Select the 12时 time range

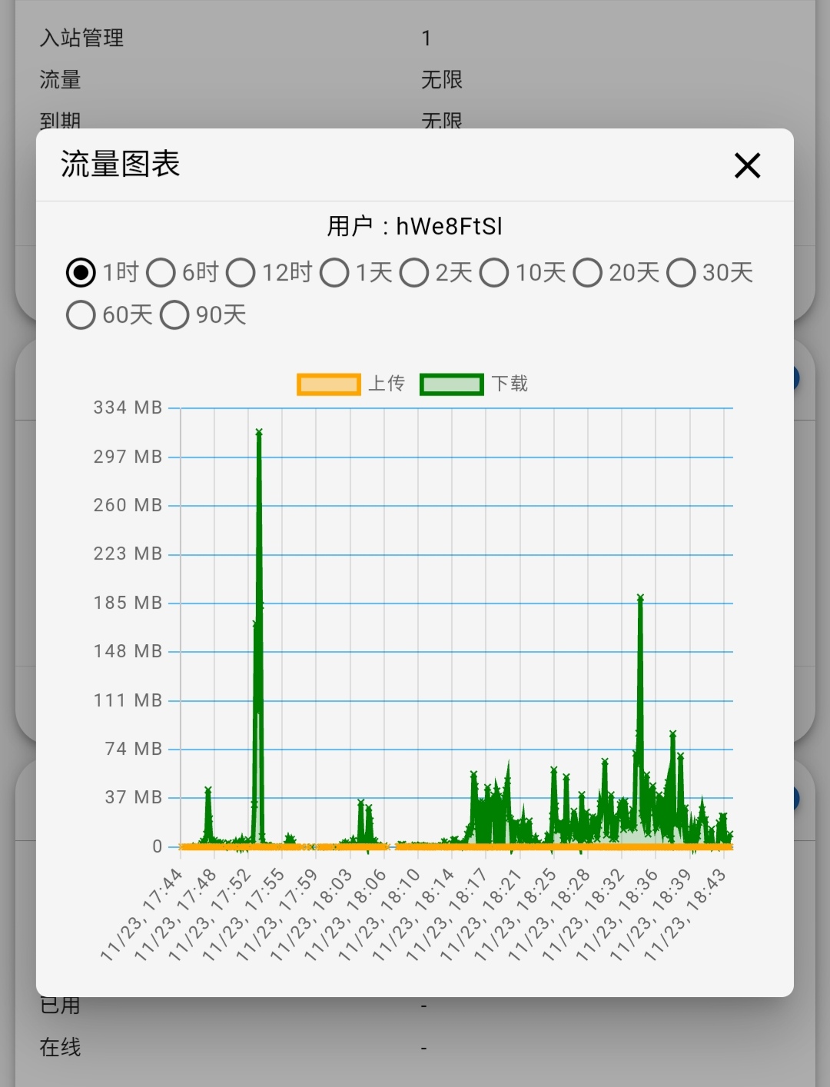[241, 272]
